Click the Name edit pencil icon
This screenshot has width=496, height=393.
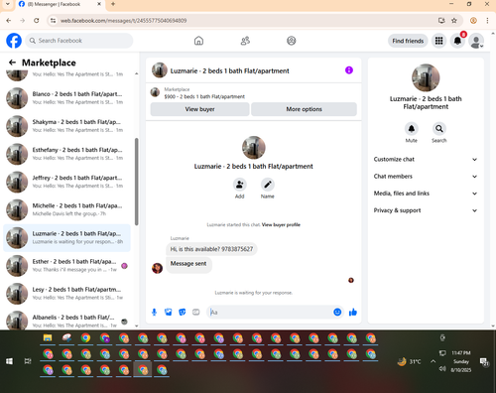(x=268, y=185)
